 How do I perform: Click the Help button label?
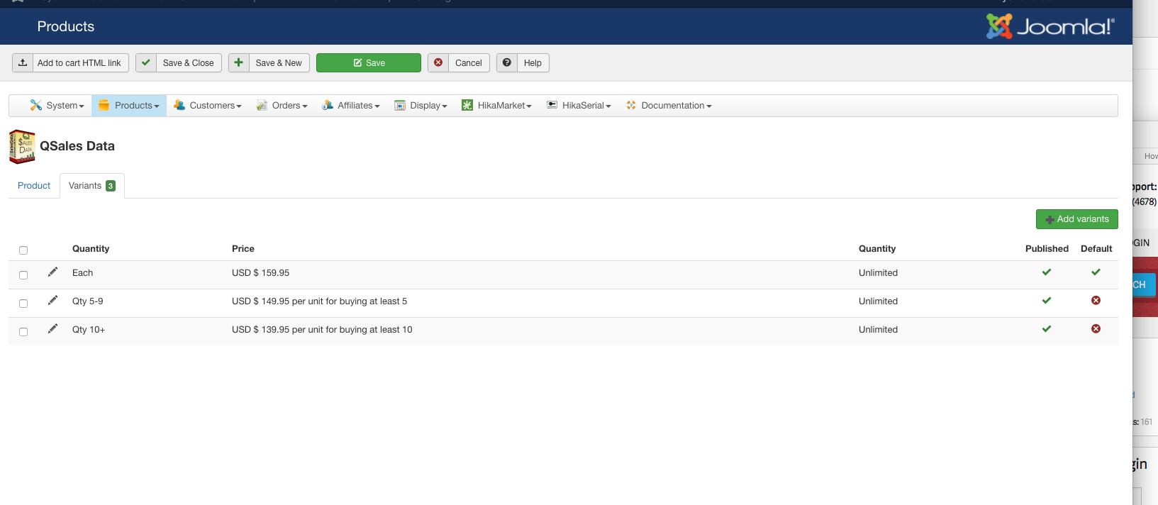click(x=533, y=63)
